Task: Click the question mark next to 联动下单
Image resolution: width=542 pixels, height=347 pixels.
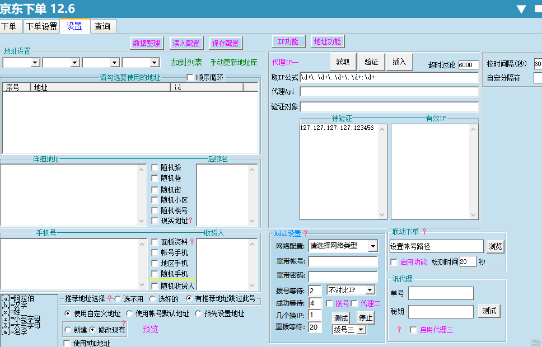Action: coord(424,231)
